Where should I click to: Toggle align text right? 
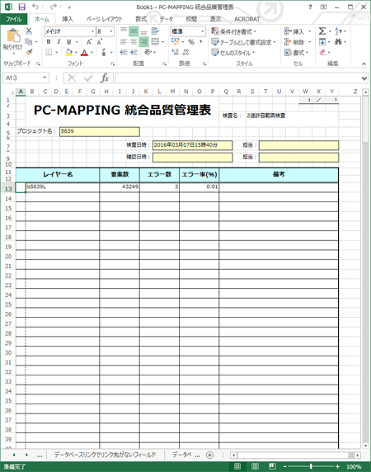pyautogui.click(x=144, y=42)
